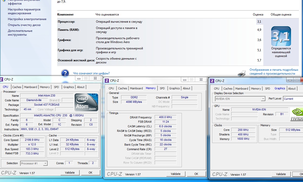303x182 pixels.
Task: Close the CPU-Z window showing processor info
Action: coord(95,78)
